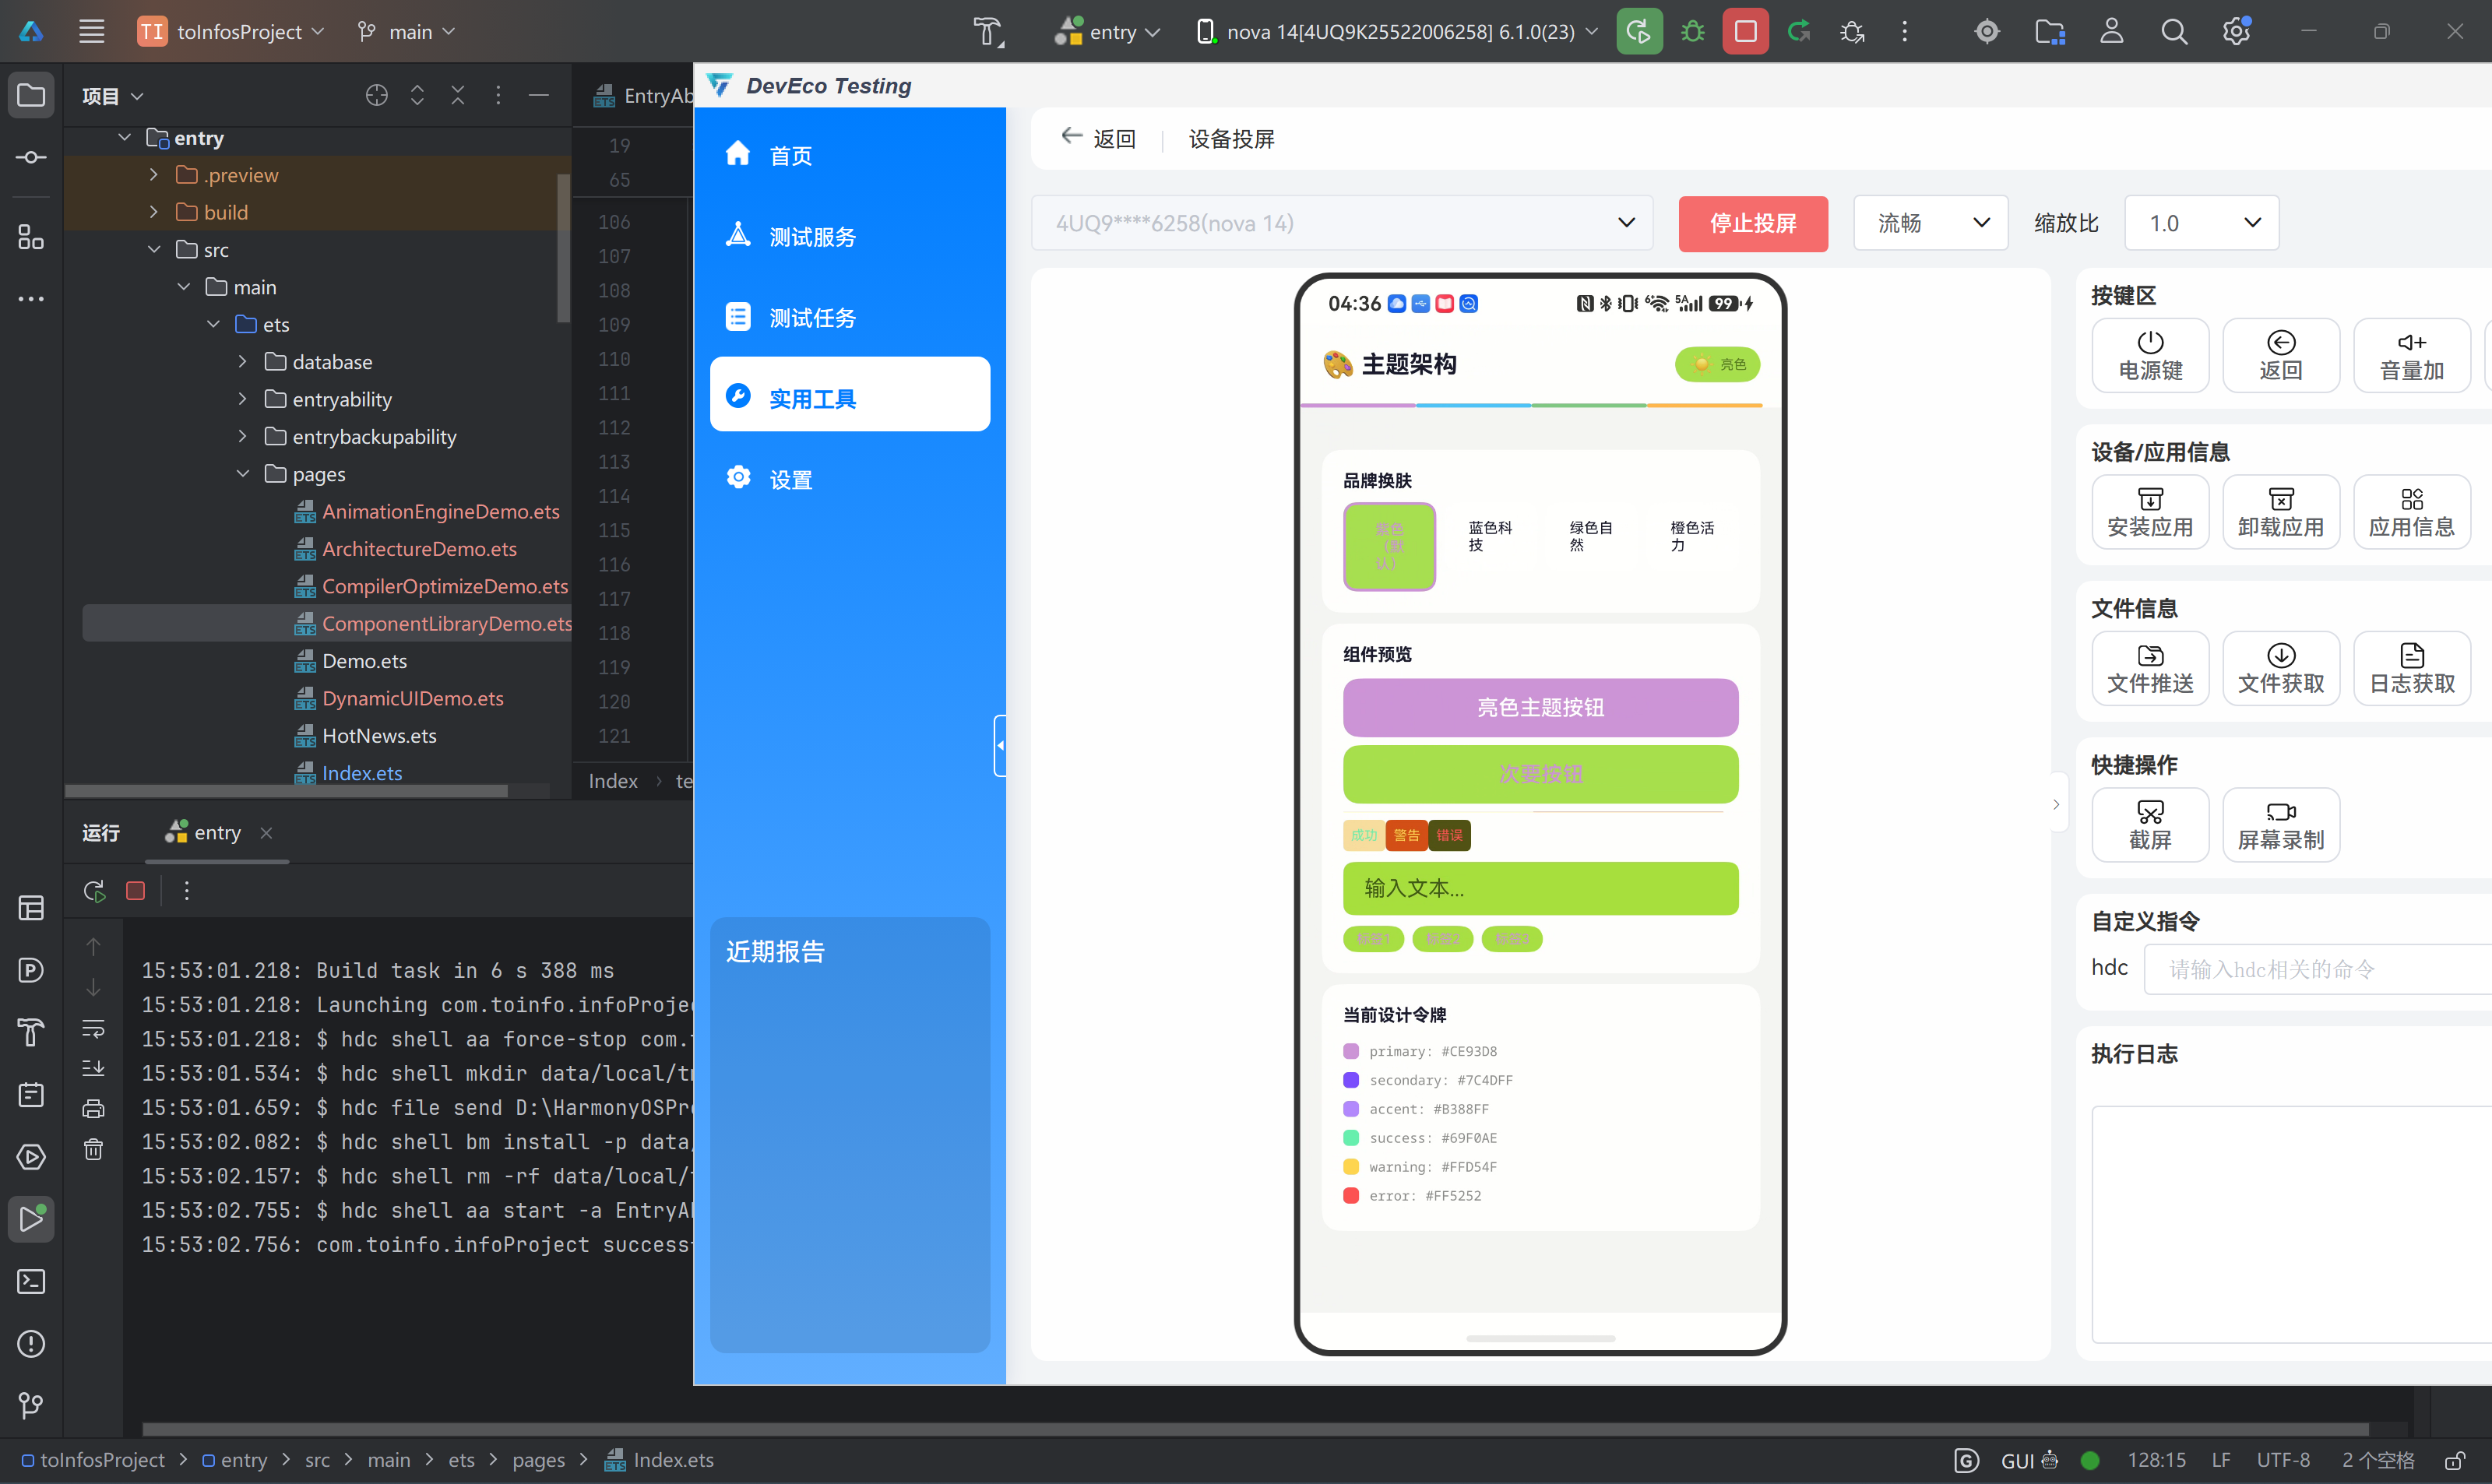This screenshot has width=2492, height=1484.
Task: Open the entry run configuration dropdown
Action: [x=1108, y=31]
